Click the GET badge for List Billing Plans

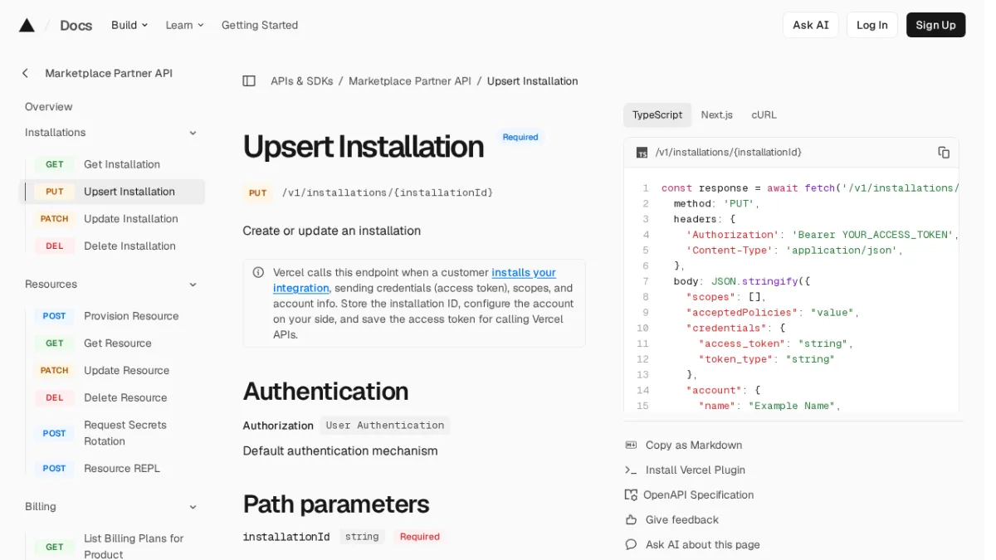(x=55, y=547)
